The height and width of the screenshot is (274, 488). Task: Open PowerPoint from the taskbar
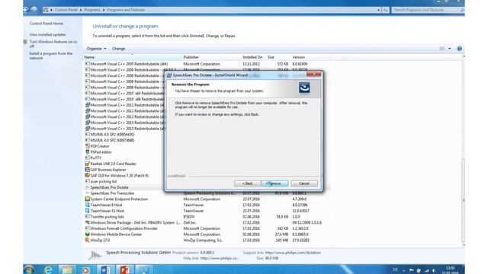124,269
